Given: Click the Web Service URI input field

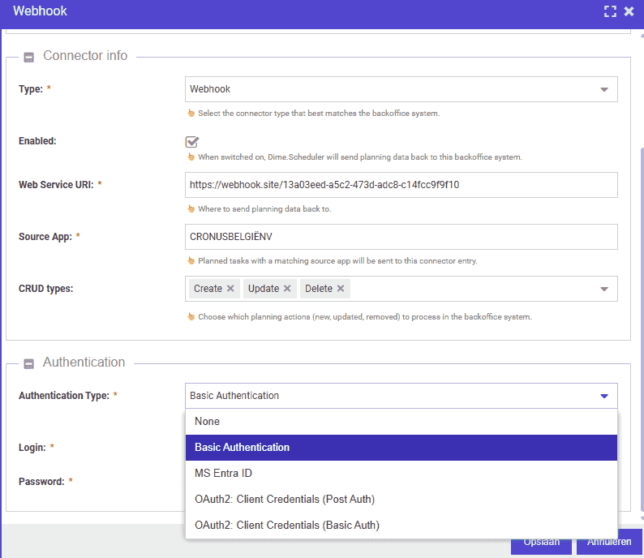Looking at the screenshot, I should pos(401,185).
